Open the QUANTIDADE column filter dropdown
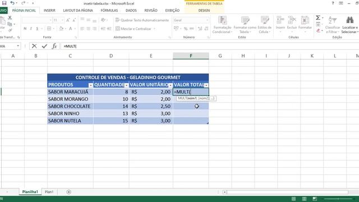The image size is (359, 202). pos(126,85)
